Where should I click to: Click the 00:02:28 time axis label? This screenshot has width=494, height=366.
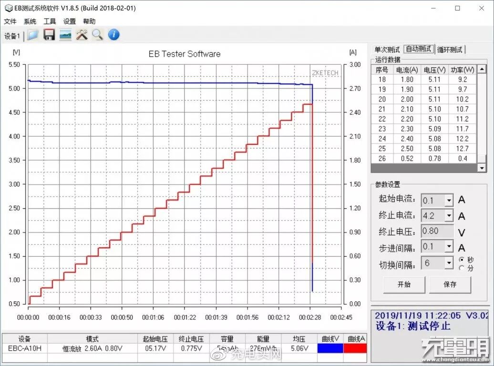(309, 317)
